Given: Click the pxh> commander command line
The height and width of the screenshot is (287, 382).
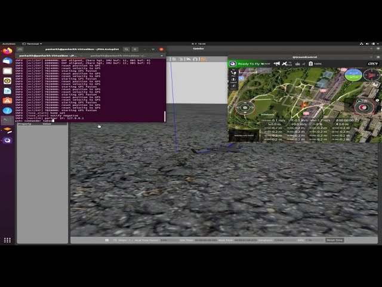Looking at the screenshot, I should pyautogui.click(x=35, y=121).
